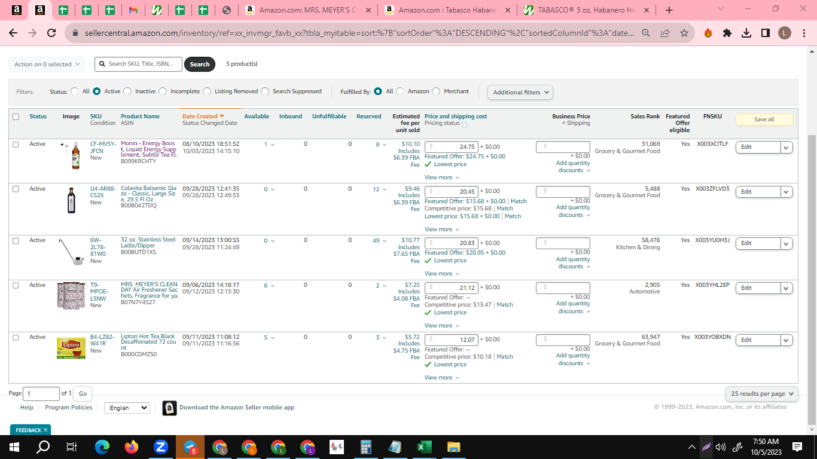Click the Amazon Seller mobile app icon
The height and width of the screenshot is (459, 817).
[170, 408]
